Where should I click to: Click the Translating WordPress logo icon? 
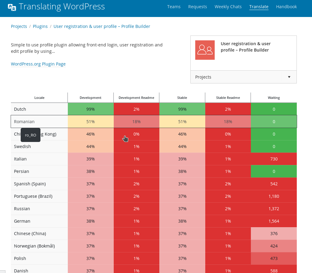point(12,7)
